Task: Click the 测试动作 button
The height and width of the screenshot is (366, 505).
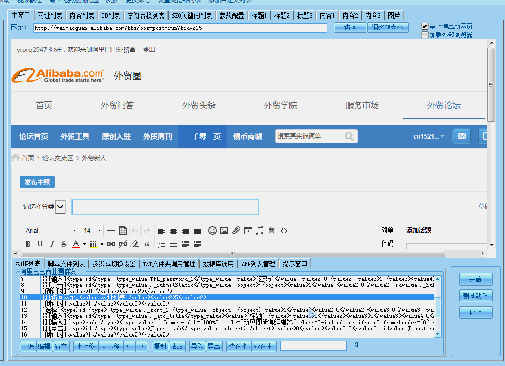Action: click(476, 296)
